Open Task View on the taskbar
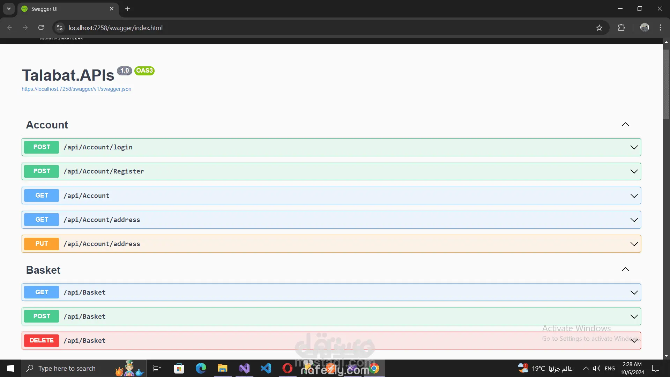This screenshot has width=670, height=377. [157, 368]
